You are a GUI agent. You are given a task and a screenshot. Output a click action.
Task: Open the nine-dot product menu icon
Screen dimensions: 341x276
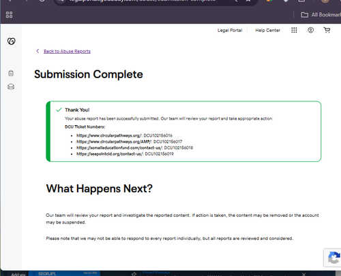294,30
